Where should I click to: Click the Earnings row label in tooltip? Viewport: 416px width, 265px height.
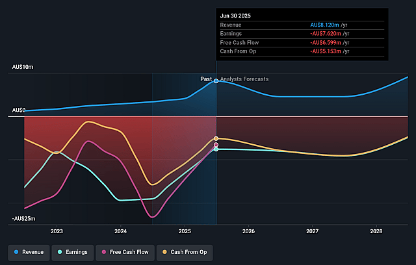[x=231, y=34]
